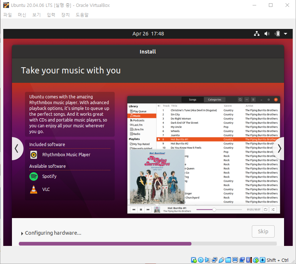Screen dimensions: 296x264
Task: Open the 보기 menu
Action: (x=37, y=15)
